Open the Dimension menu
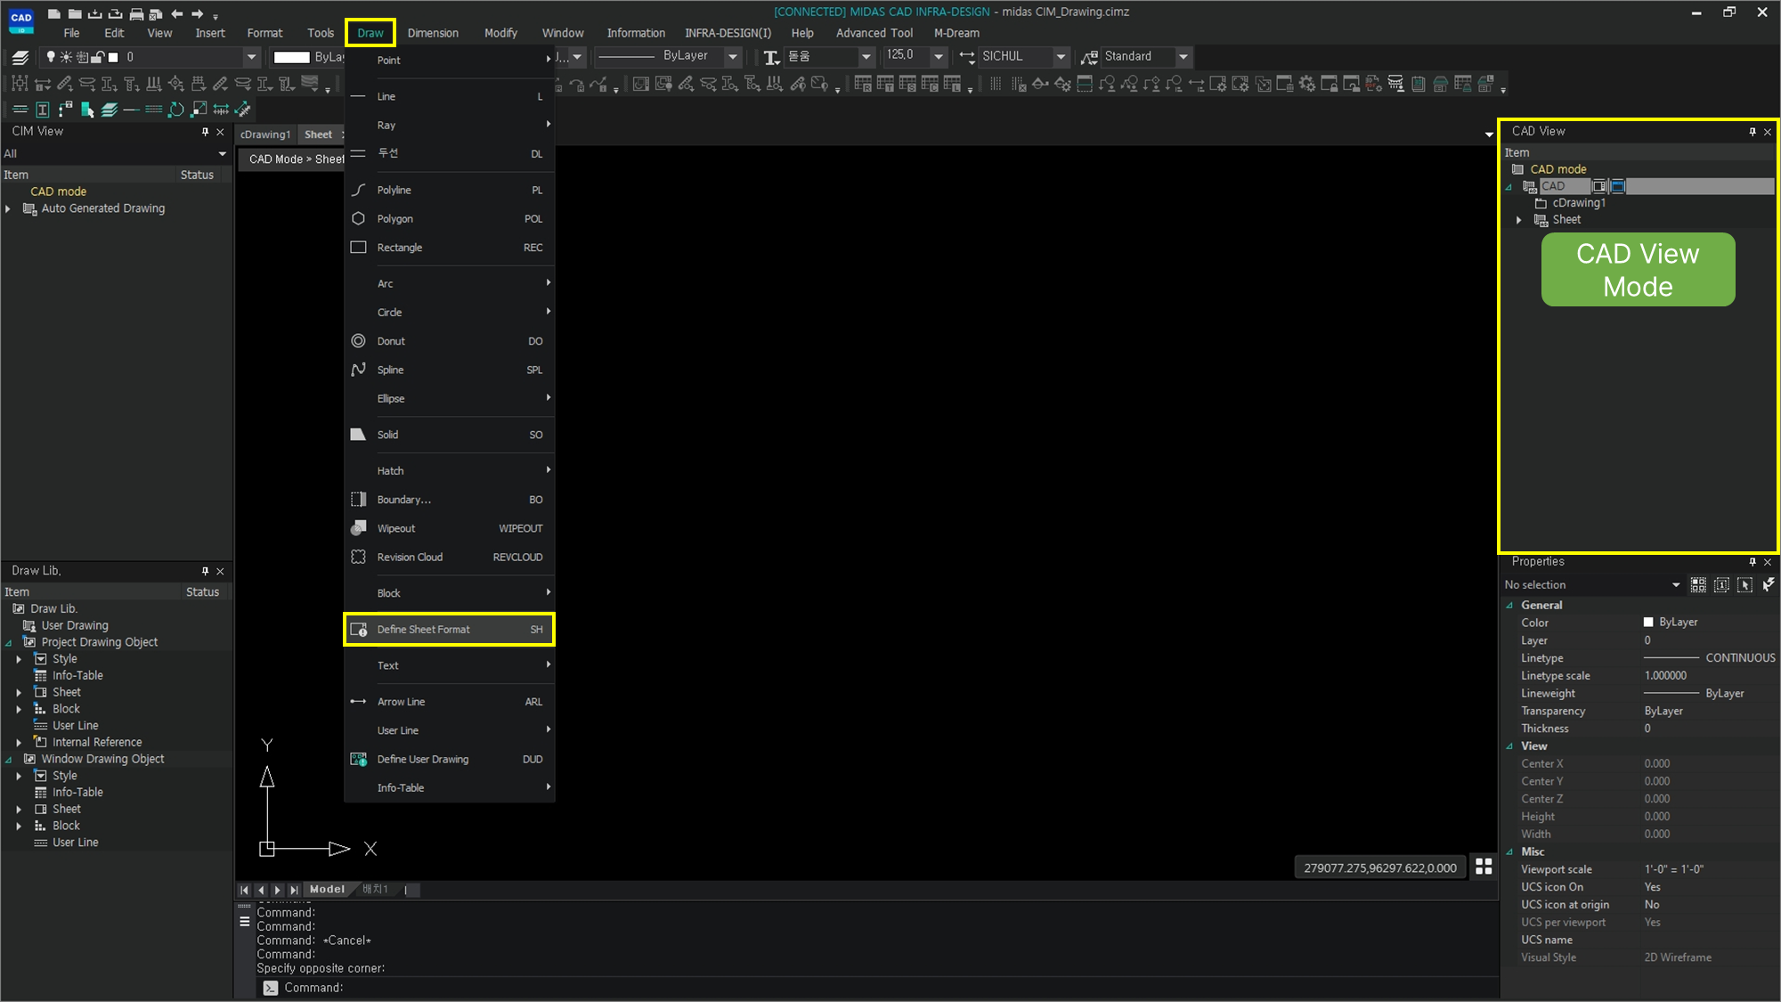Screen dimensions: 1781x1002 [433, 33]
